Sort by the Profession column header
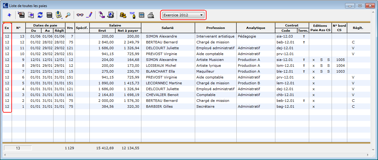This screenshot has width=378, height=160. click(x=215, y=28)
